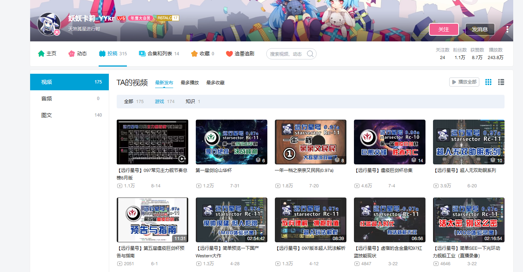This screenshot has width=523, height=272.
Task: Open the 追番追剧 tab
Action: [240, 54]
